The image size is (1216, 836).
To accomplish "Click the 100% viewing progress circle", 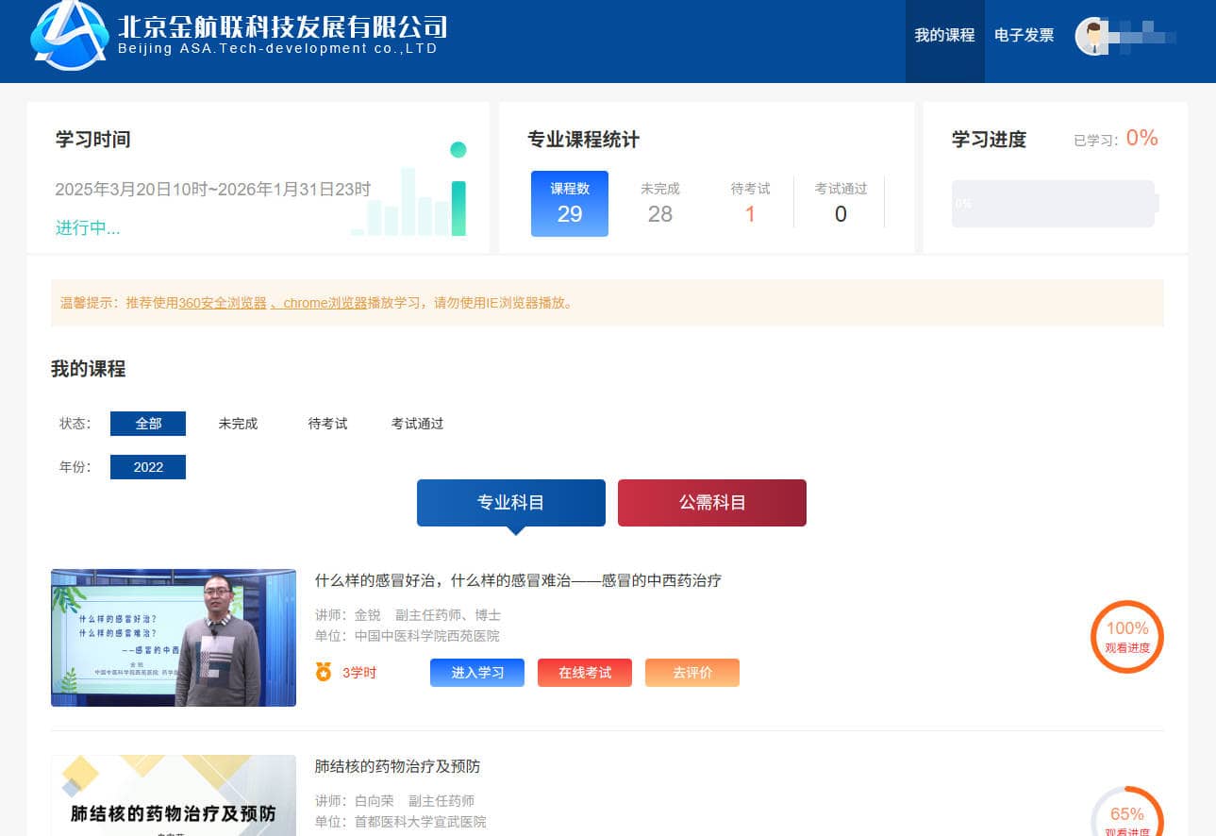I will click(x=1126, y=637).
